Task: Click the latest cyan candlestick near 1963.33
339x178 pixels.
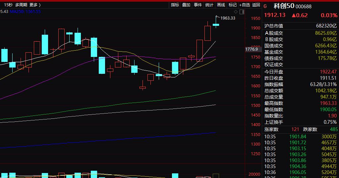Action: coord(216,25)
